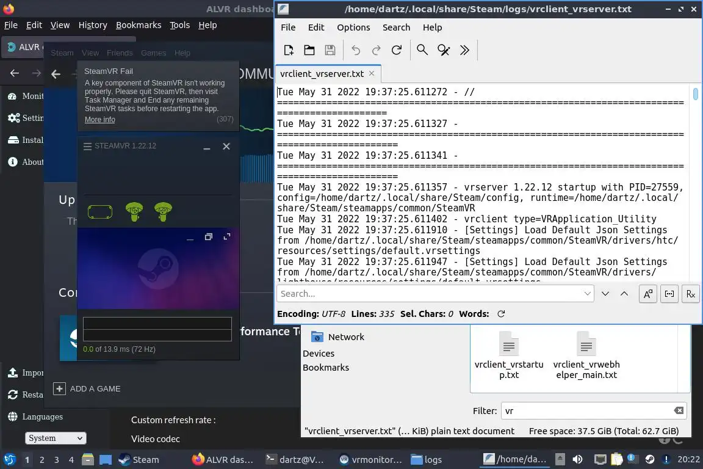Click ADD A GAME in Steam
The height and width of the screenshot is (469, 703).
(x=87, y=388)
